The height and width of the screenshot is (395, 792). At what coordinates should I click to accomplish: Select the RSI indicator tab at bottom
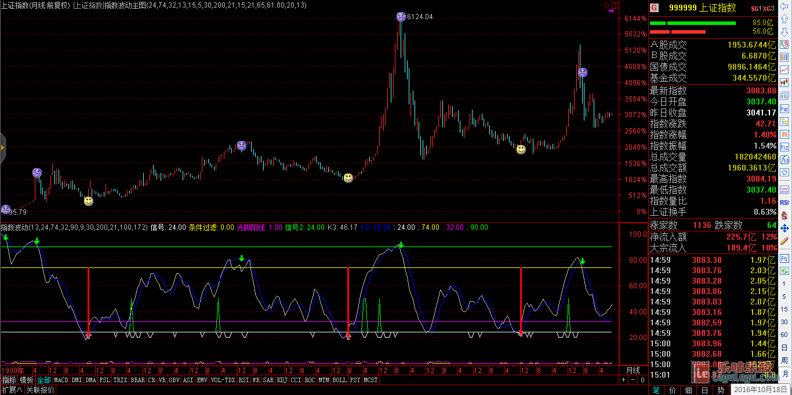click(244, 380)
